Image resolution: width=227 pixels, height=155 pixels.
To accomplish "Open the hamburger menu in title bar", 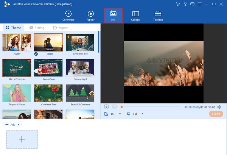I will [200, 4].
